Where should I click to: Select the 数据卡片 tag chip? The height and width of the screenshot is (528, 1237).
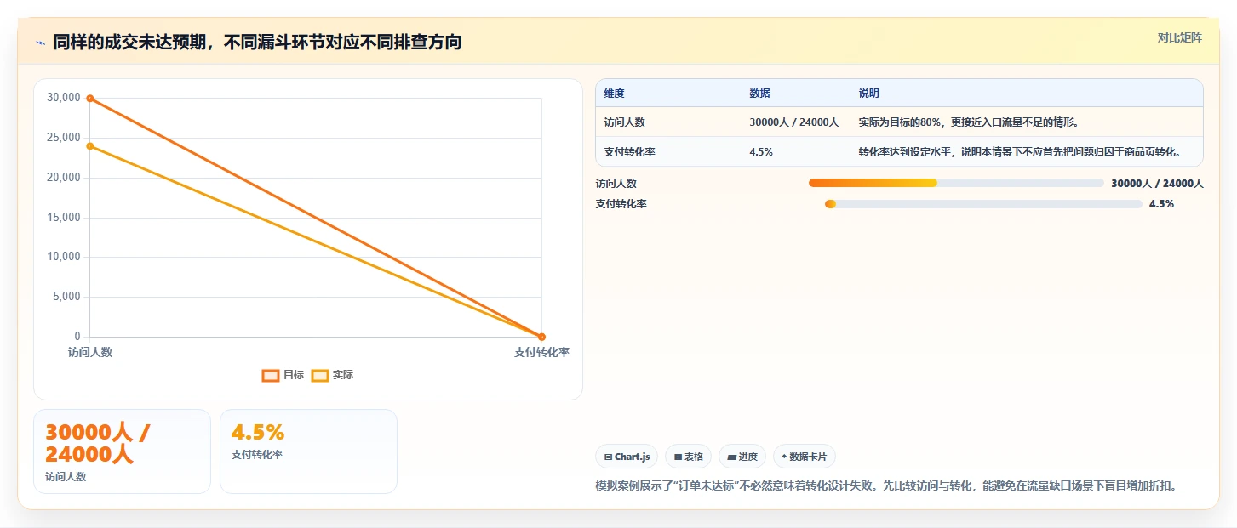point(805,457)
